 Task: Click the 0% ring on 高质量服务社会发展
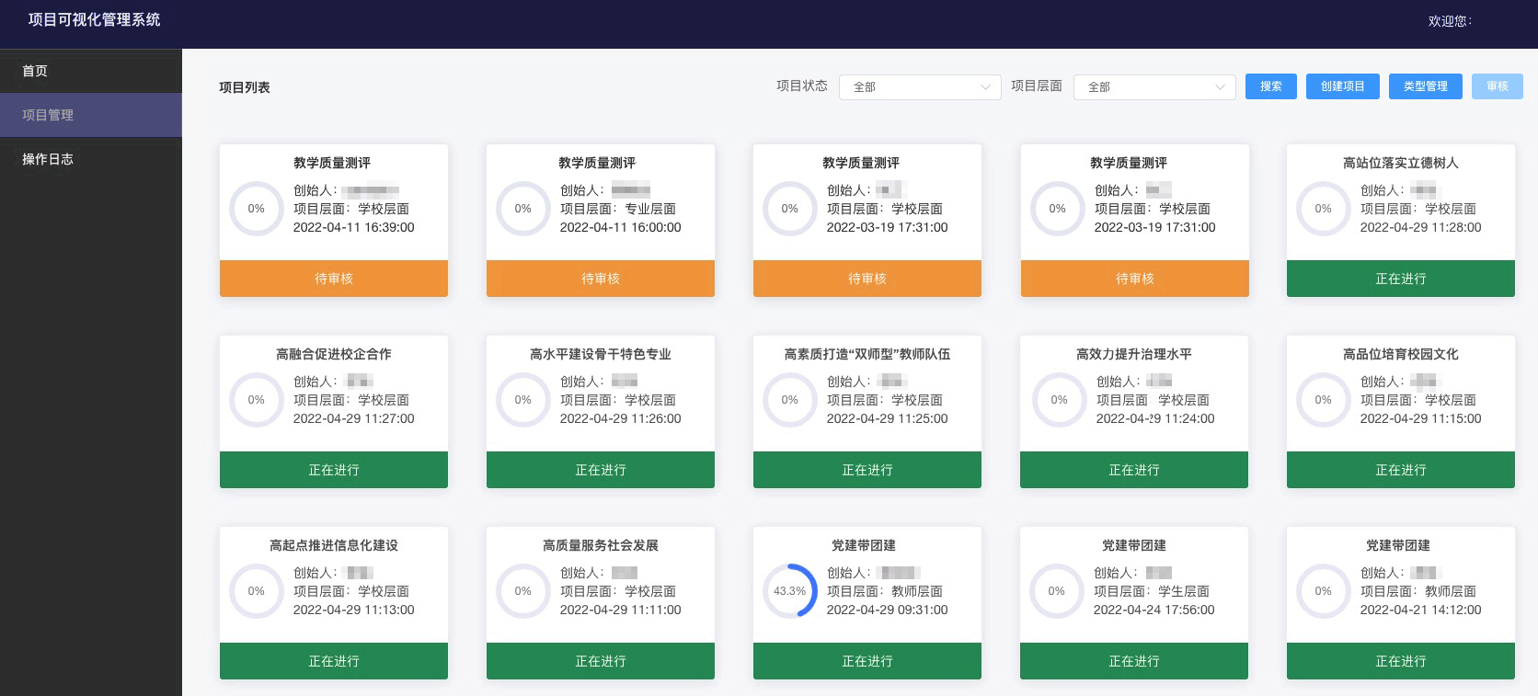522,591
